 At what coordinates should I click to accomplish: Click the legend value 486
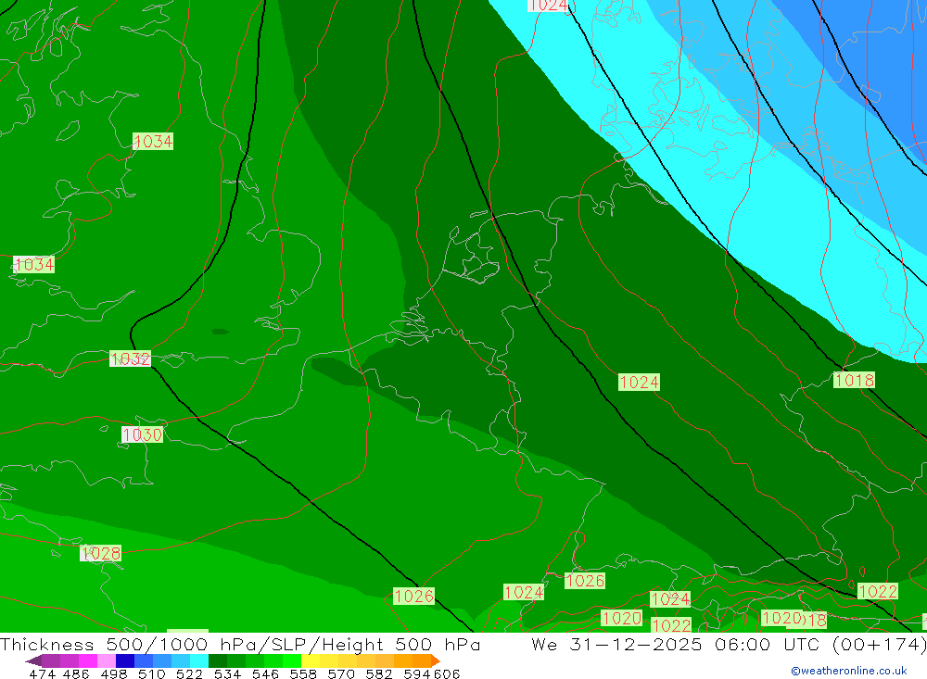(x=76, y=673)
